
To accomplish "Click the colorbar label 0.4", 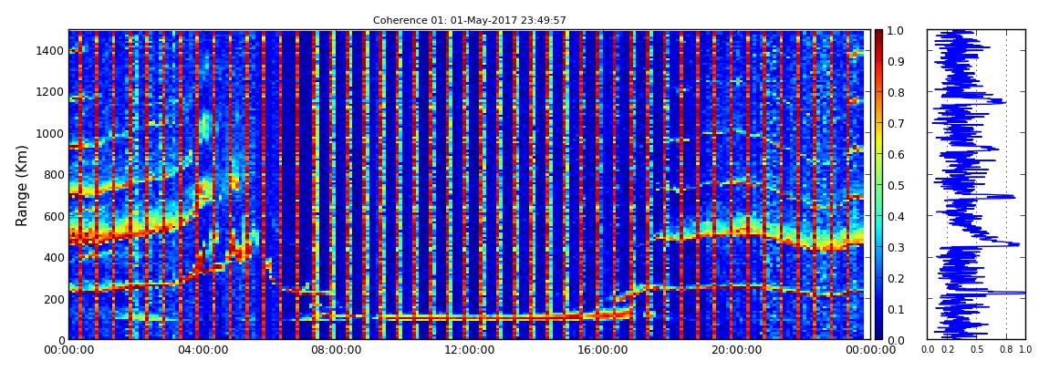I will 895,216.
